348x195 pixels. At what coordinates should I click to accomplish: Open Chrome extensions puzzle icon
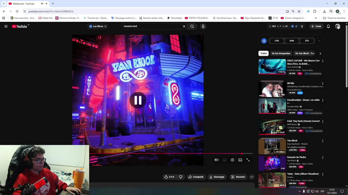click(315, 11)
